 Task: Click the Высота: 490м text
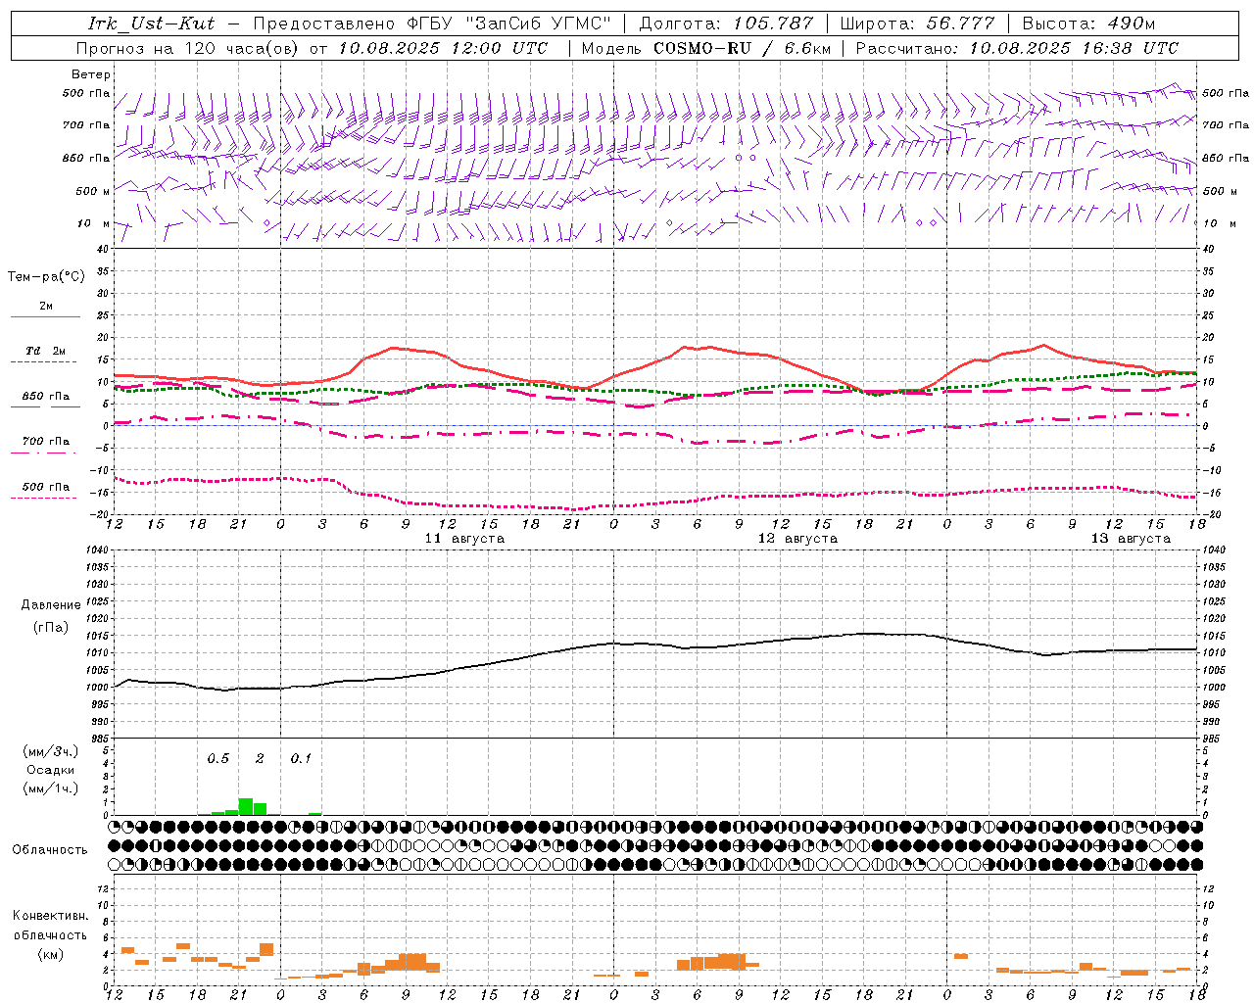point(1088,24)
